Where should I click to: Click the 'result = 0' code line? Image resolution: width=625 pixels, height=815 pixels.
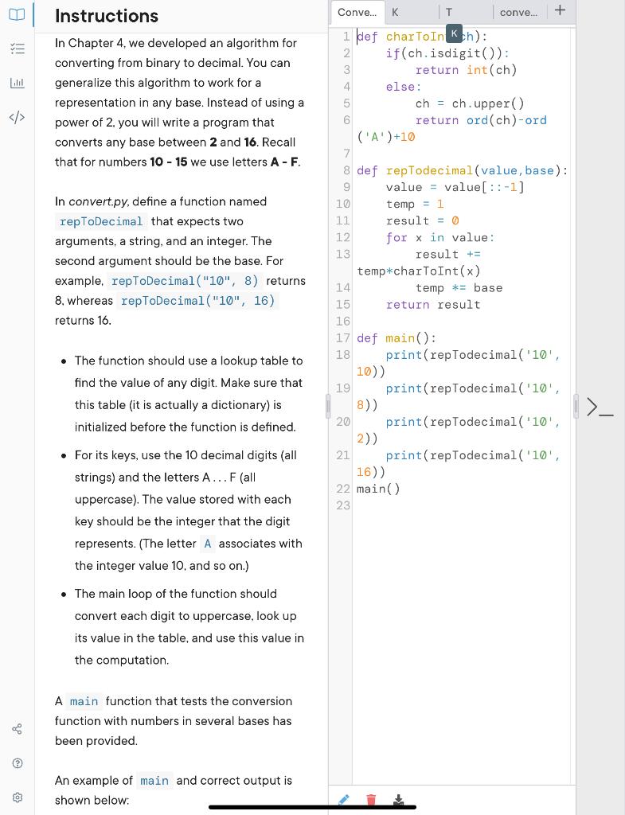click(422, 221)
